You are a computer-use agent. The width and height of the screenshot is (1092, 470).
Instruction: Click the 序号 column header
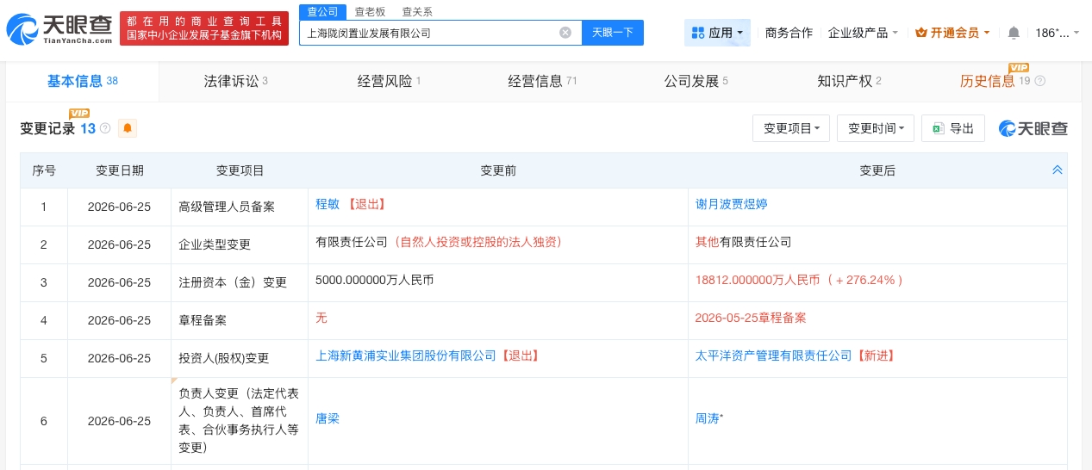[44, 170]
